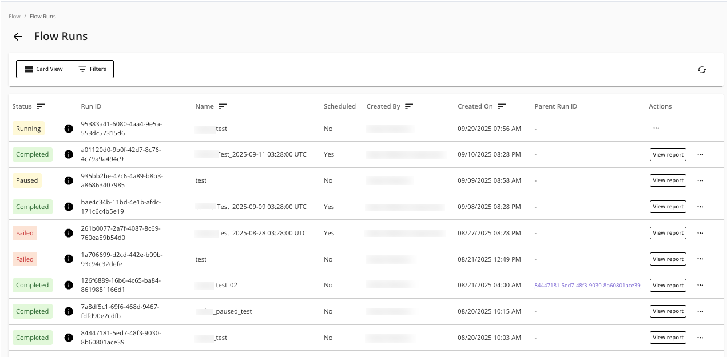Click the back arrow beside Flow Runs
The height and width of the screenshot is (357, 727).
tap(18, 37)
